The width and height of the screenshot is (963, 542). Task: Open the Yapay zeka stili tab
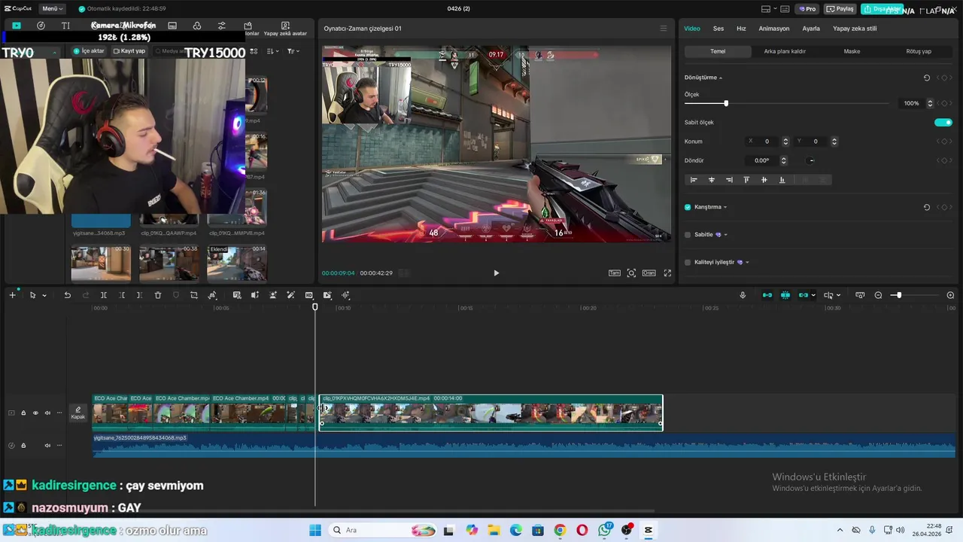855,29
